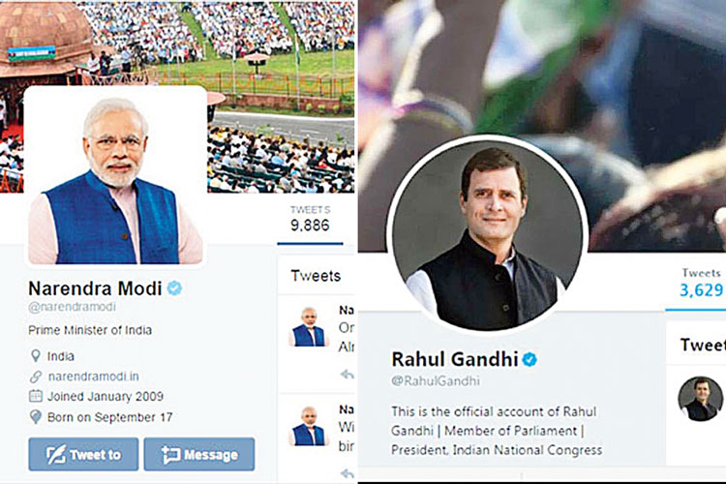Click the verified badge beside Rahul Gandhi
Image resolution: width=726 pixels, height=484 pixels.
pyautogui.click(x=529, y=359)
